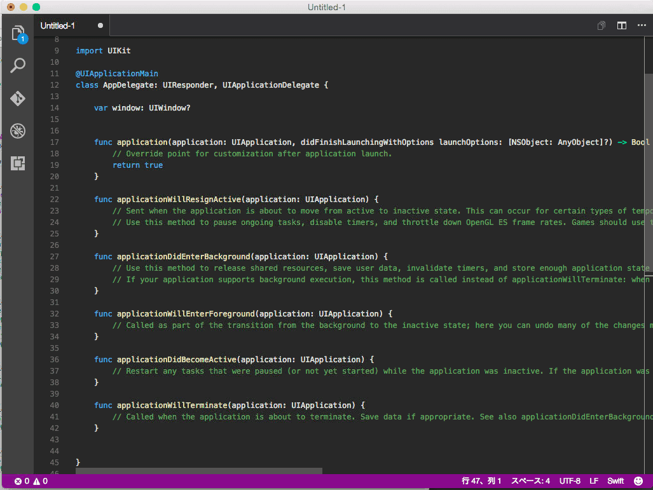Open the Extensions view

point(18,163)
